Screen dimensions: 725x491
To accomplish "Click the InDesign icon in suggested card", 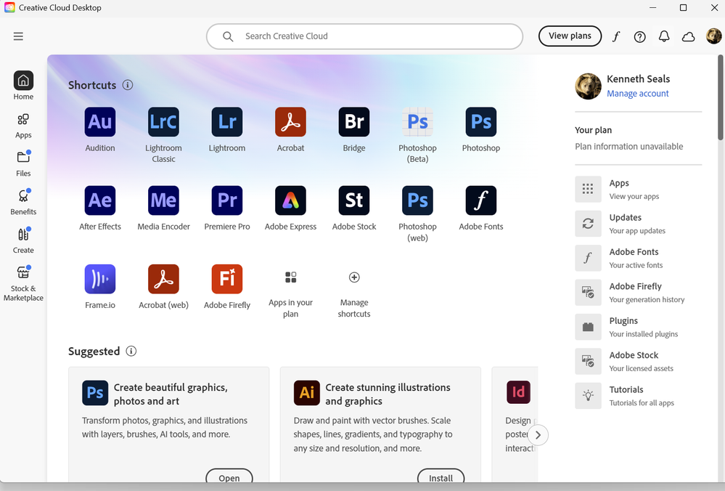I will pyautogui.click(x=518, y=392).
